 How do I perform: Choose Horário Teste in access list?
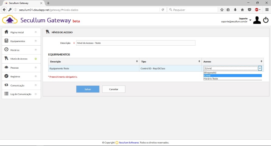211,79
